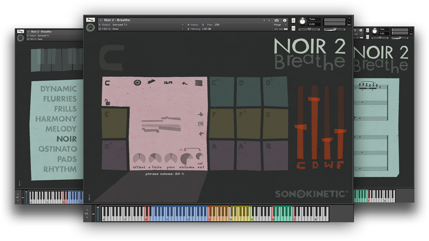The height and width of the screenshot is (241, 429).
Task: Click the Tune value field 0.00
Action: click(x=314, y=24)
